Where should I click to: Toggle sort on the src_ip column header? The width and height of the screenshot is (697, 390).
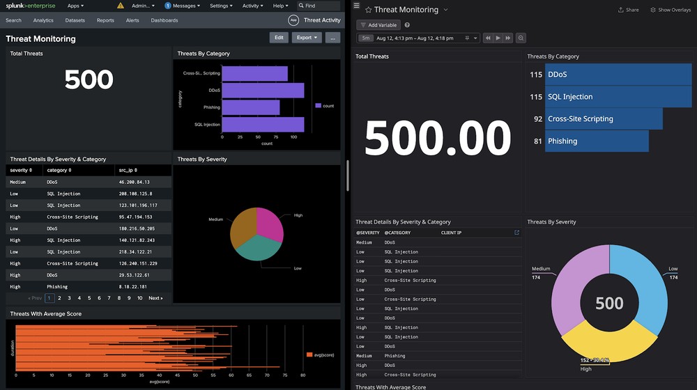127,170
